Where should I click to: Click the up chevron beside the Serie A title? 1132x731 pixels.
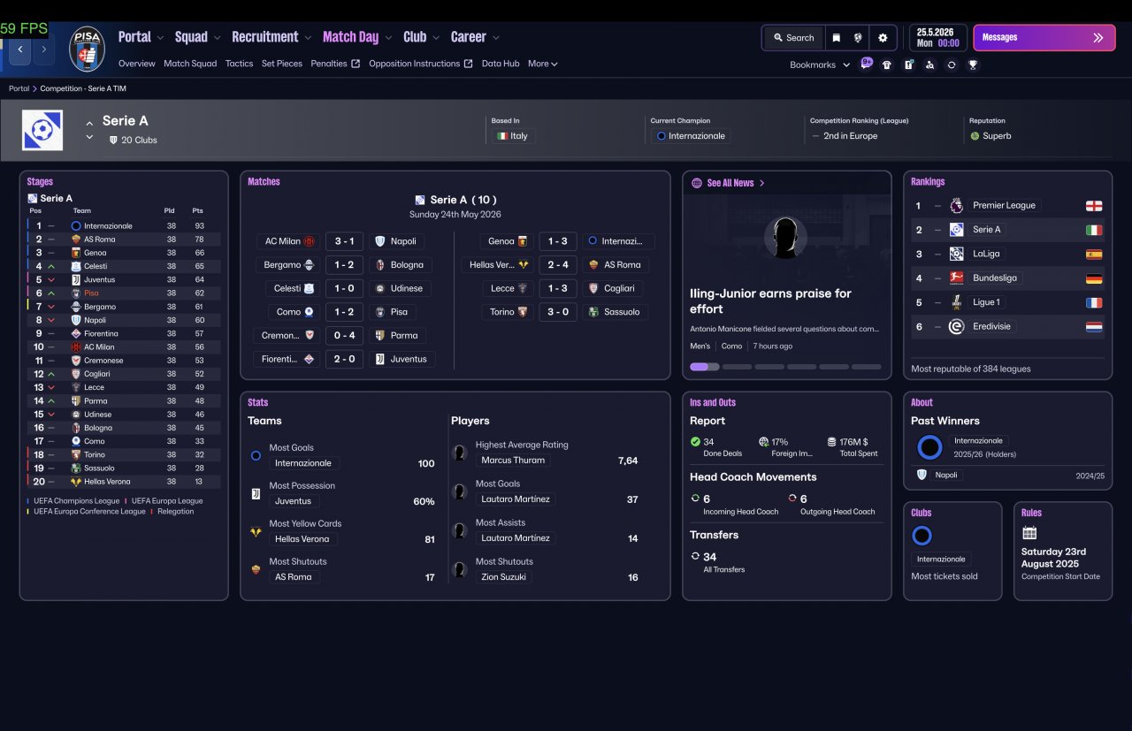(89, 123)
